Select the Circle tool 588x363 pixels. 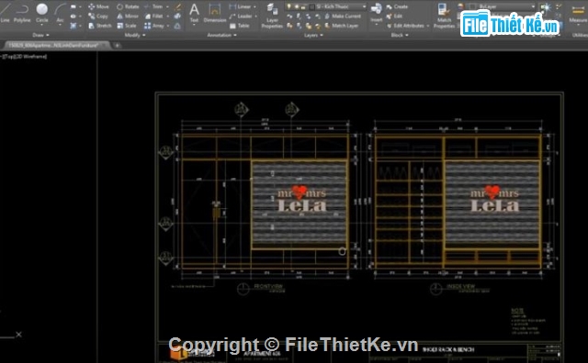pos(42,12)
